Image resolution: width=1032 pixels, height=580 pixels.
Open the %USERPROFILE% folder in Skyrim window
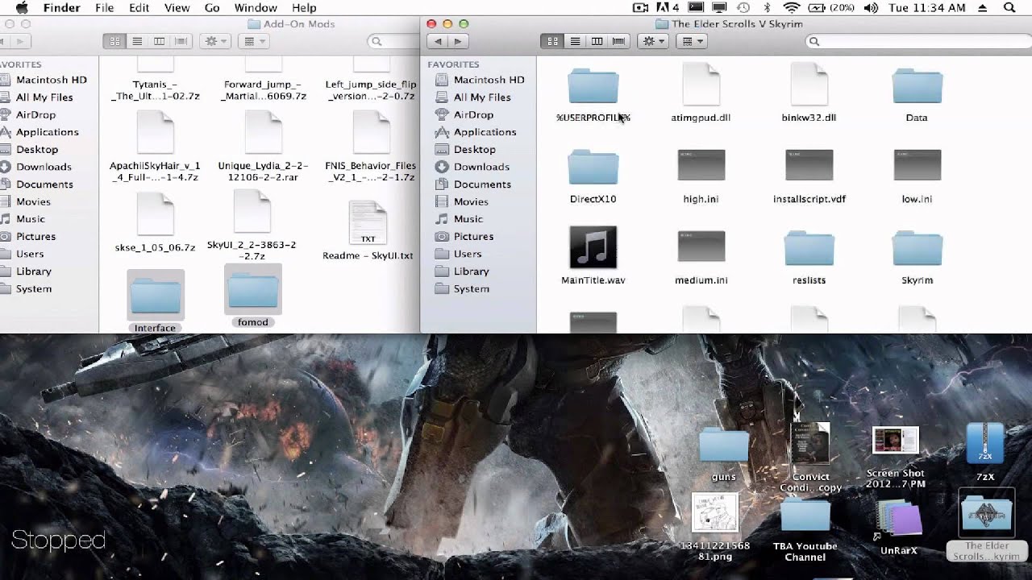pos(593,87)
